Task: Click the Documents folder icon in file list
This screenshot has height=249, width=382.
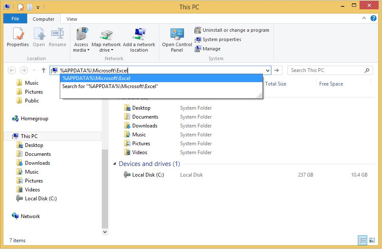Action: 127,116
